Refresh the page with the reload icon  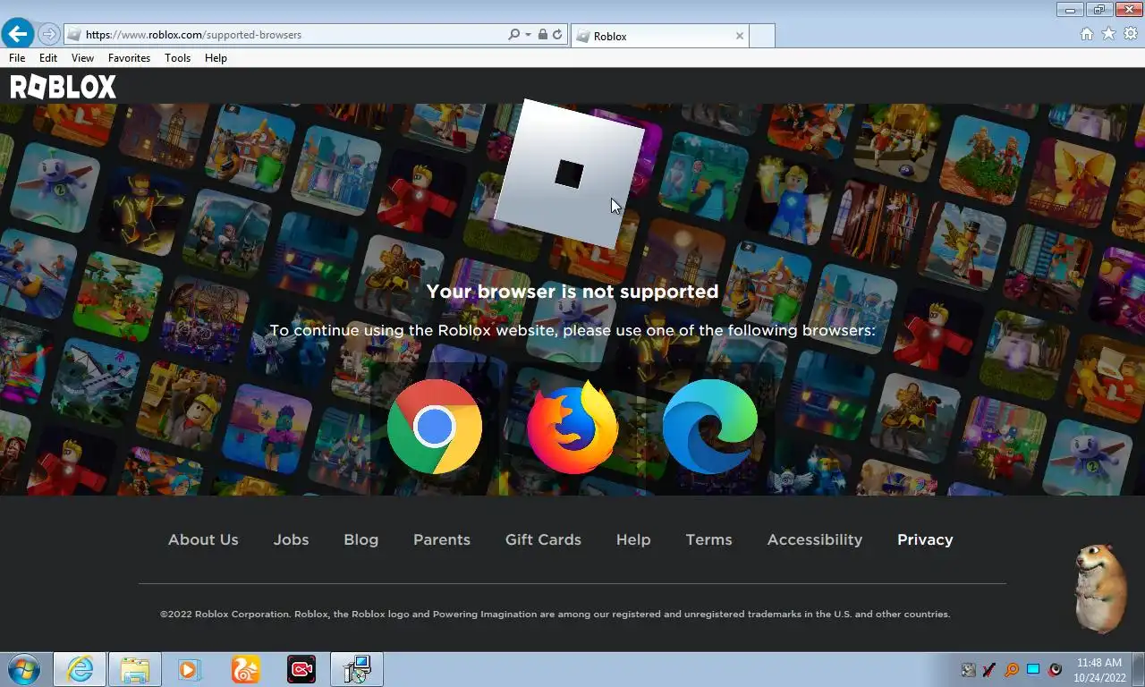(557, 35)
